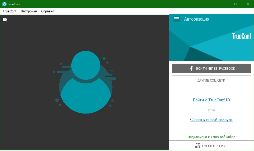Log in via ВОЙТИ ЧЕРЕЗ FACEBOOK button
This screenshot has height=151, width=254.
pos(211,68)
